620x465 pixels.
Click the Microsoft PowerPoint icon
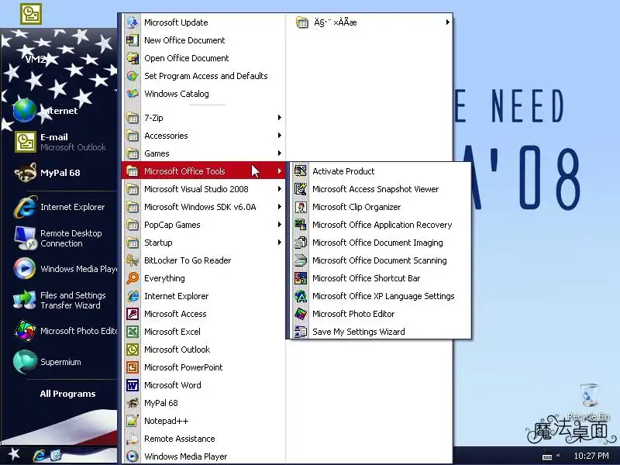133,367
